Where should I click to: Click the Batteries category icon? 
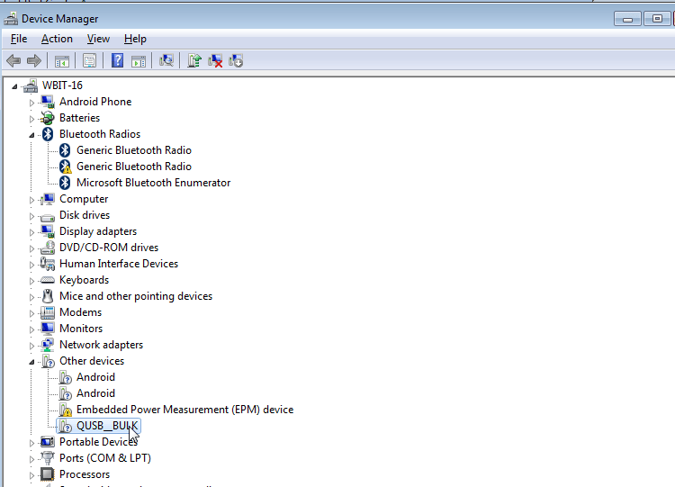tap(48, 118)
